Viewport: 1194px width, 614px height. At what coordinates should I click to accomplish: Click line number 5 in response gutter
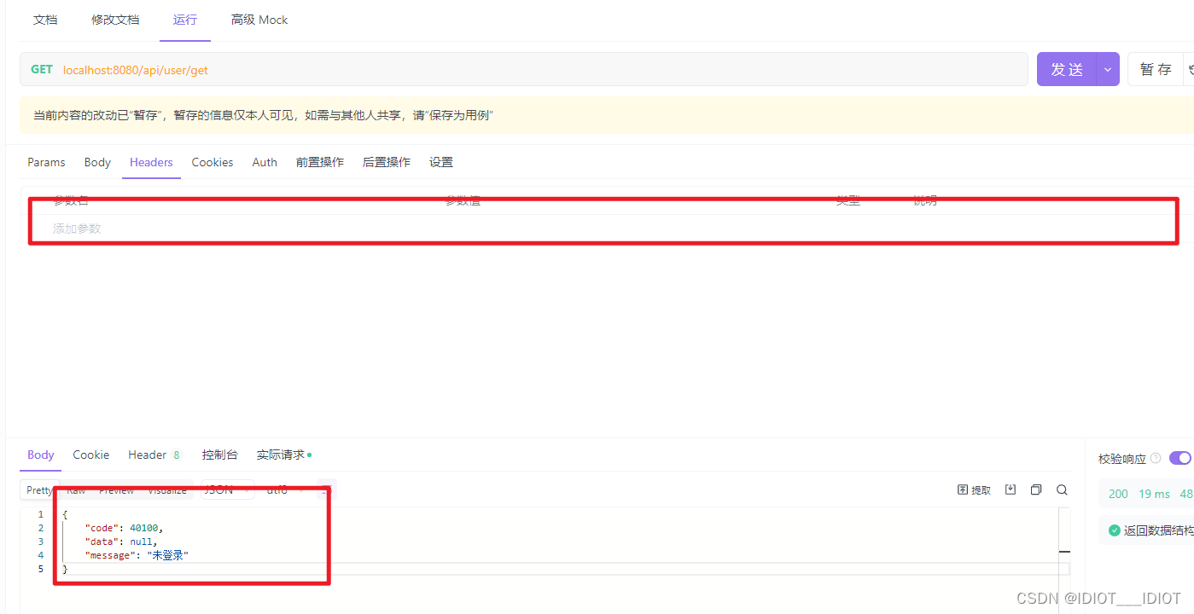tap(40, 569)
